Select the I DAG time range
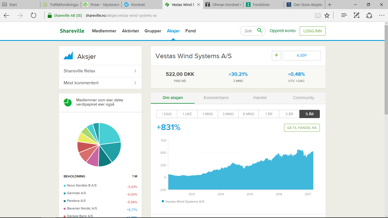388x218 pixels. coord(167,114)
